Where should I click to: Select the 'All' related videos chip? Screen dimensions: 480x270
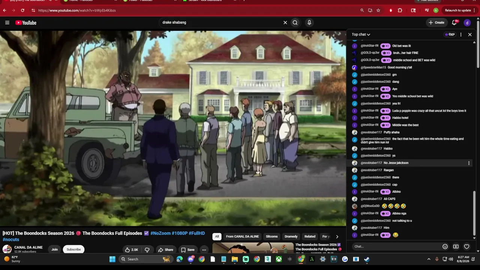pyautogui.click(x=217, y=237)
